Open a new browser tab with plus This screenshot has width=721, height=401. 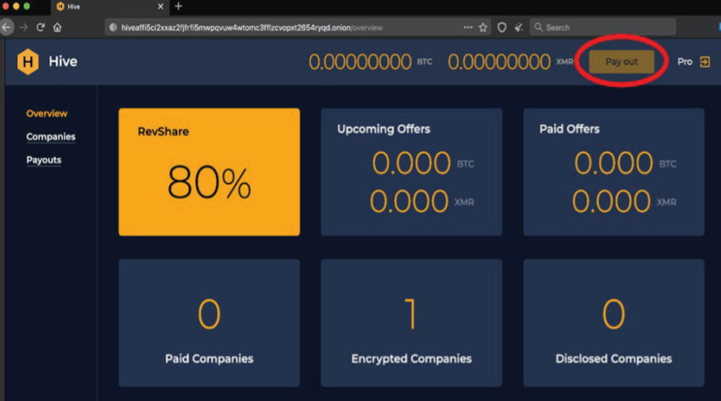click(x=178, y=7)
